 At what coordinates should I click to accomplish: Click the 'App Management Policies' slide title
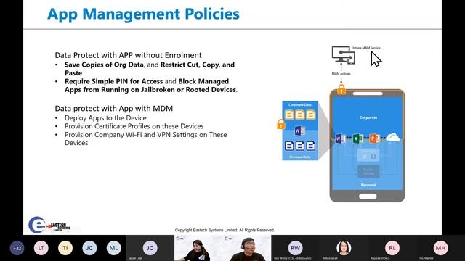click(144, 14)
